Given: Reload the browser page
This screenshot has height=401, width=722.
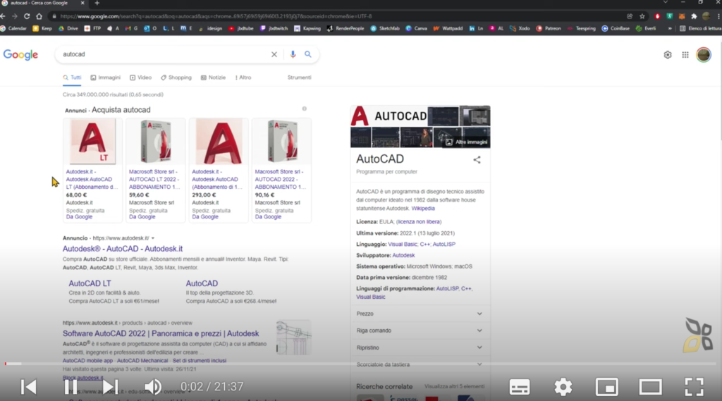Looking at the screenshot, I should 27,16.
